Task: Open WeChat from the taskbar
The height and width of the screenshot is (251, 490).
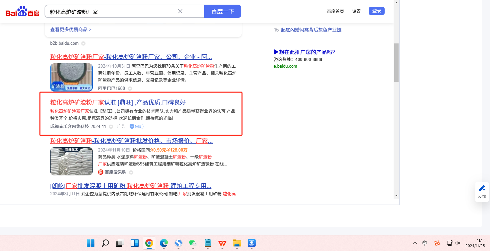Action: [192, 243]
